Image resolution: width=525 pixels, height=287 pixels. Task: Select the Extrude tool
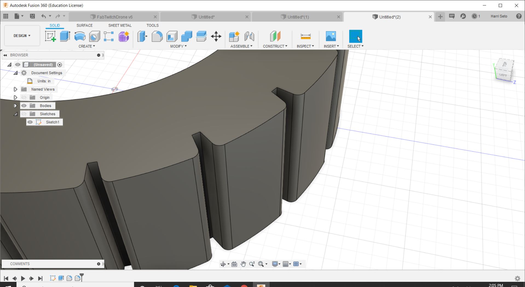pyautogui.click(x=65, y=36)
